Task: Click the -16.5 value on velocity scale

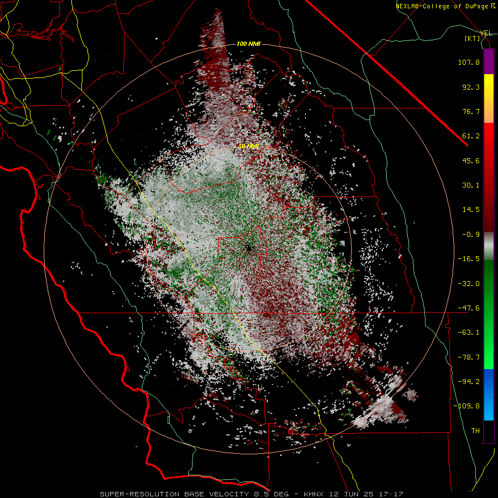Action: click(x=469, y=259)
